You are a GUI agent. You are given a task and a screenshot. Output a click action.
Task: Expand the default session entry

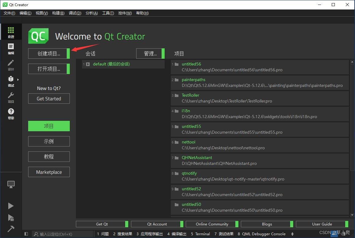click(x=88, y=64)
